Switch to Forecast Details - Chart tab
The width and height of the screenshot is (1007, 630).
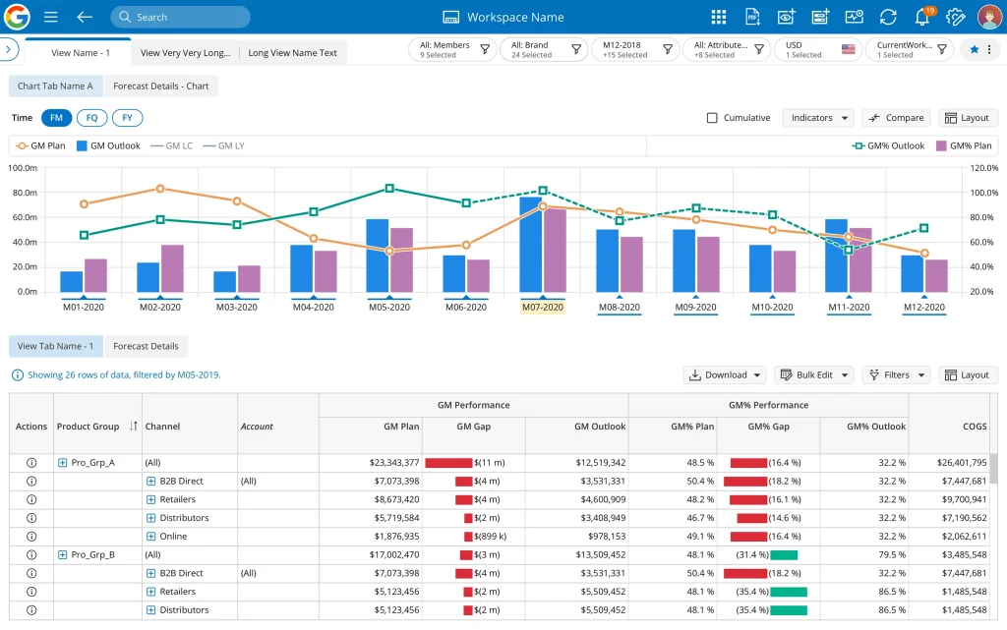pos(161,86)
